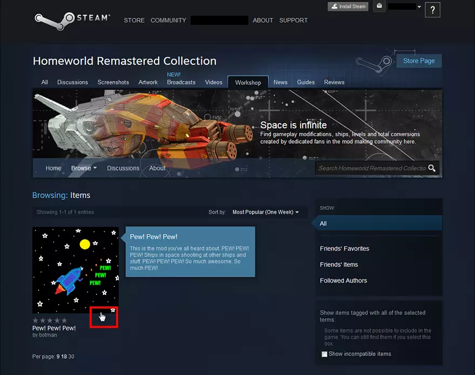Image resolution: width=475 pixels, height=375 pixels.
Task: Open the question mark help button
Action: tap(432, 10)
